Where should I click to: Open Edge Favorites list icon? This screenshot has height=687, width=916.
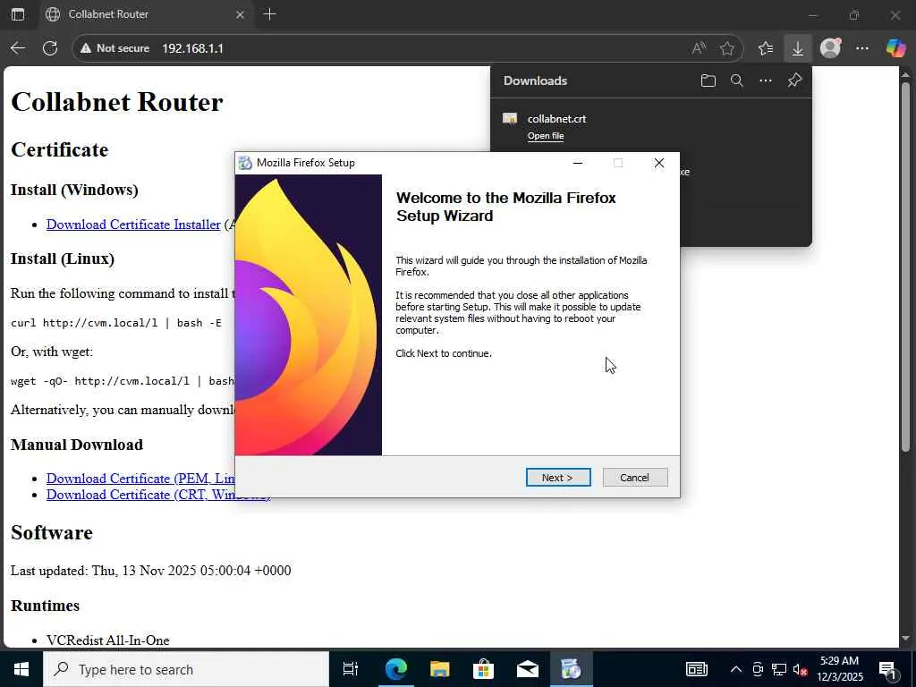click(x=766, y=48)
